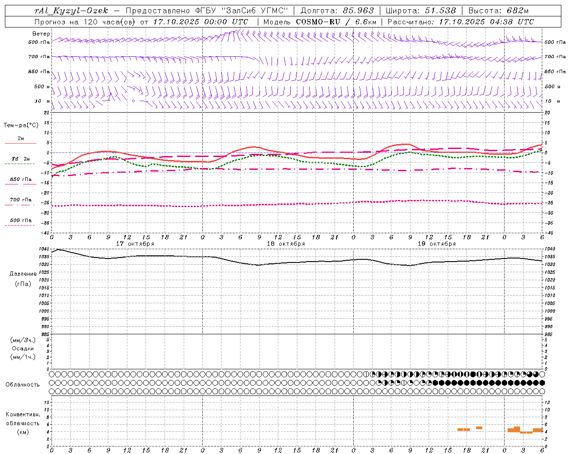
Task: Click the Td 2м dew point legend entry
Action: click(21, 159)
